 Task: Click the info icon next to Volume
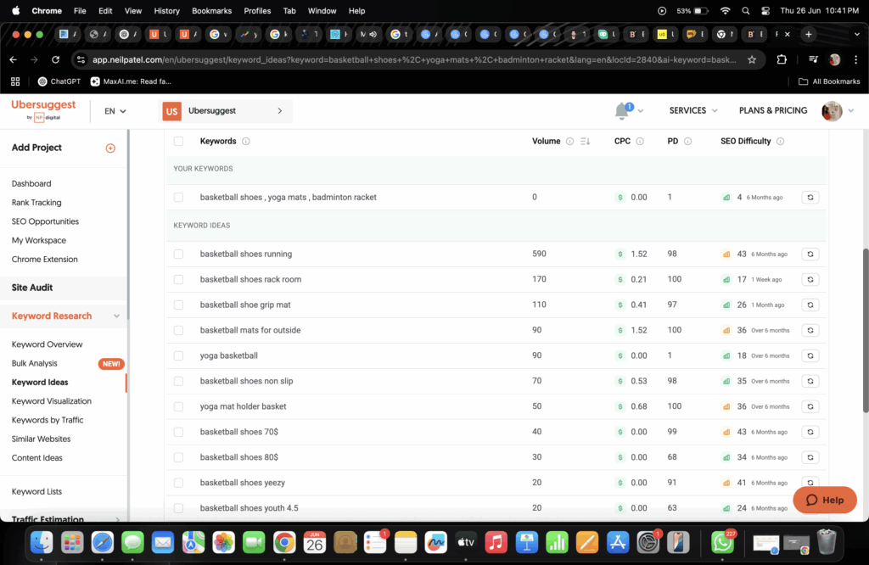[569, 142]
